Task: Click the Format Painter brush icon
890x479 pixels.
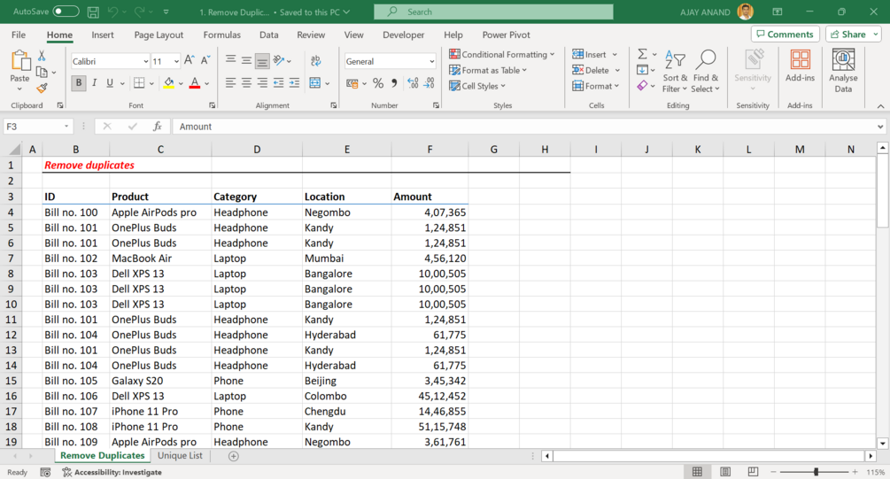Action: (x=42, y=88)
